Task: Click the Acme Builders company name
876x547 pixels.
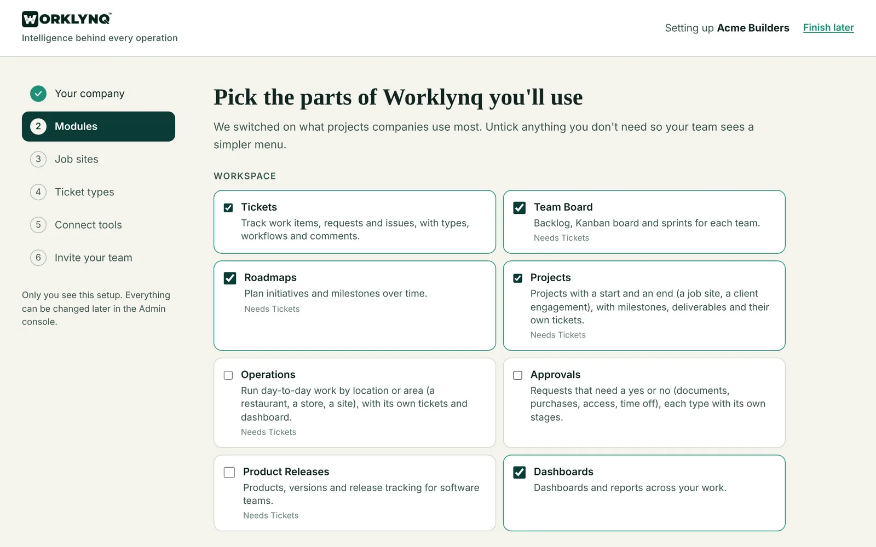Action: tap(753, 28)
